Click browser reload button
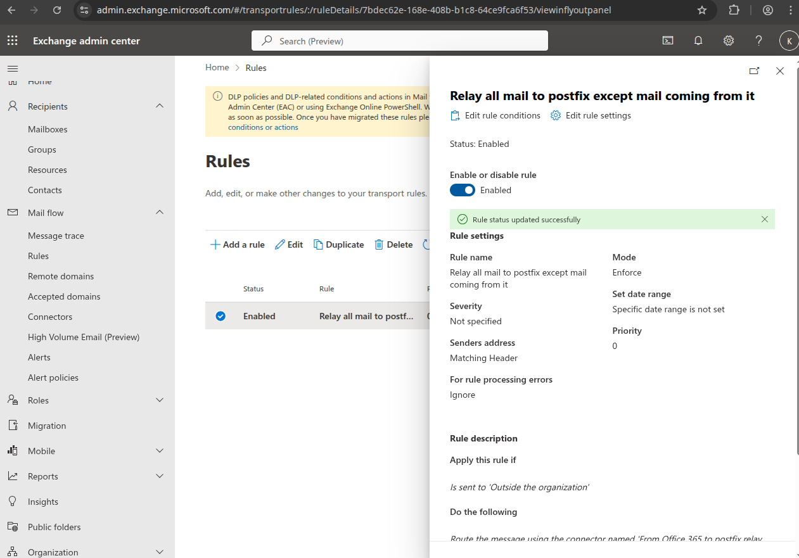 (x=57, y=10)
